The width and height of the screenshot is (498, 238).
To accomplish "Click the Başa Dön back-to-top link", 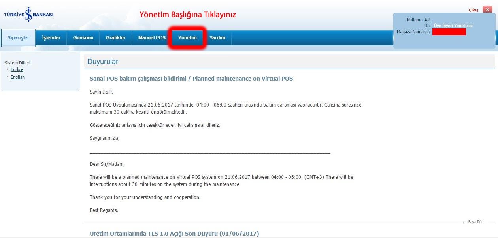I will [475, 222].
